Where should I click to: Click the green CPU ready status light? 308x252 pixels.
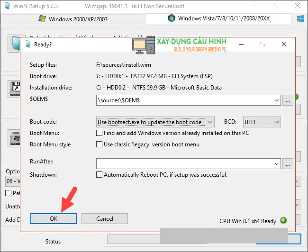coord(283,220)
